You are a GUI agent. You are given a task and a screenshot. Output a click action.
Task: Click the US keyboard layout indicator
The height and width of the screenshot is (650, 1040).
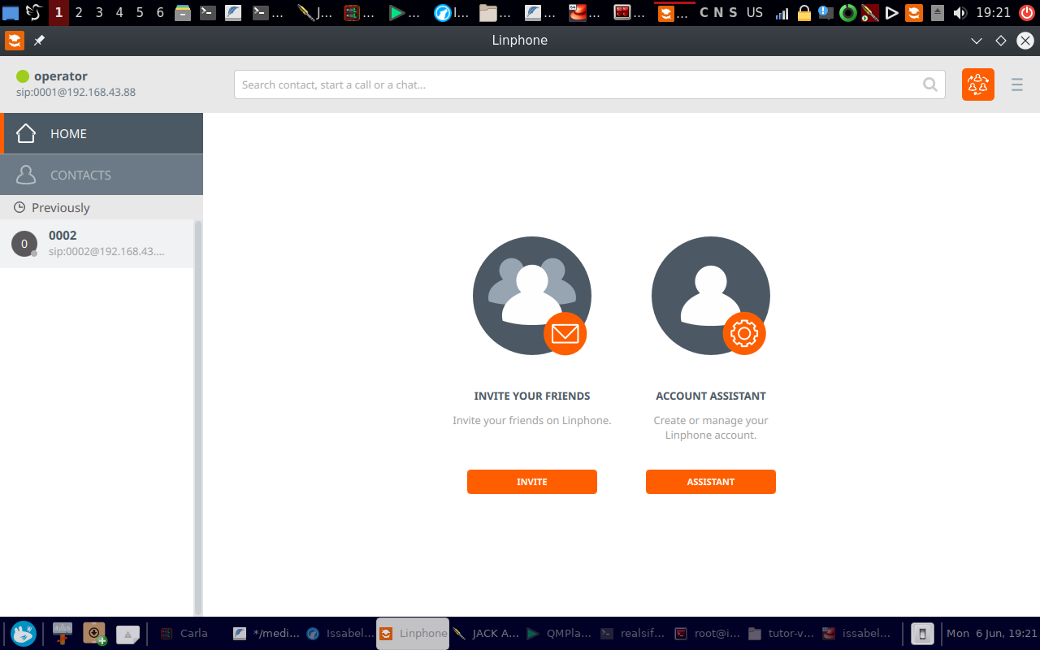pos(755,12)
